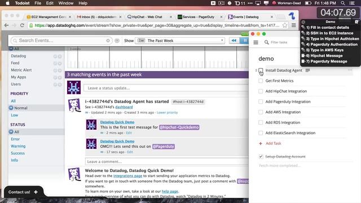Click the browser back arrow

coord(7,25)
